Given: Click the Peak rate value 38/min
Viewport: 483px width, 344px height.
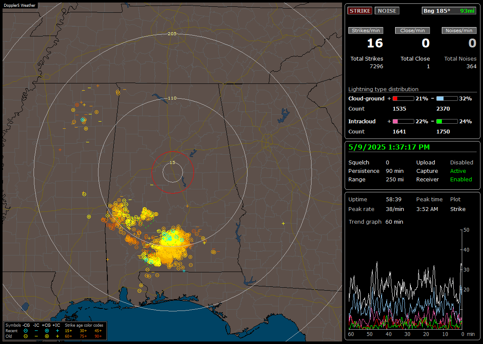Looking at the screenshot, I should click(395, 209).
